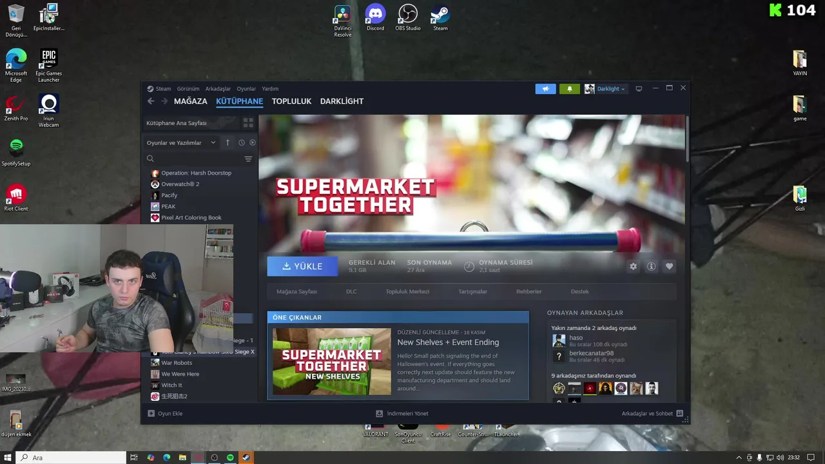
Task: Open the recent activity clock filter icon
Action: point(242,142)
